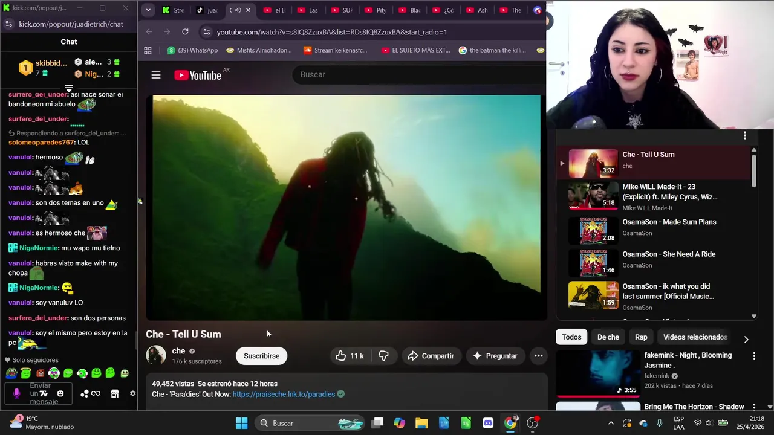Open Kick chat settings gear
This screenshot has height=435, width=774.
coord(133,394)
